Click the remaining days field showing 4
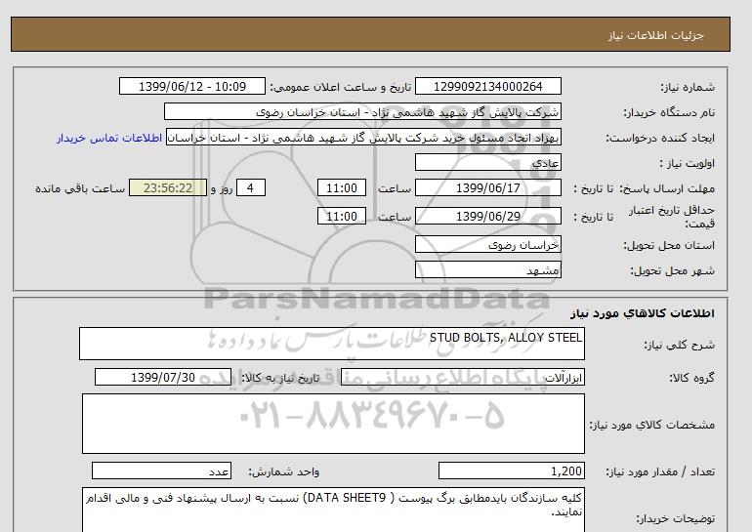Image resolution: width=752 pixels, height=532 pixels. pos(250,187)
